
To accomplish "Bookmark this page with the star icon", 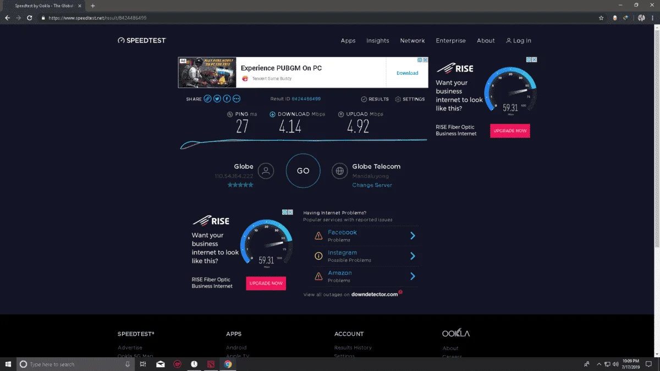I will point(601,18).
